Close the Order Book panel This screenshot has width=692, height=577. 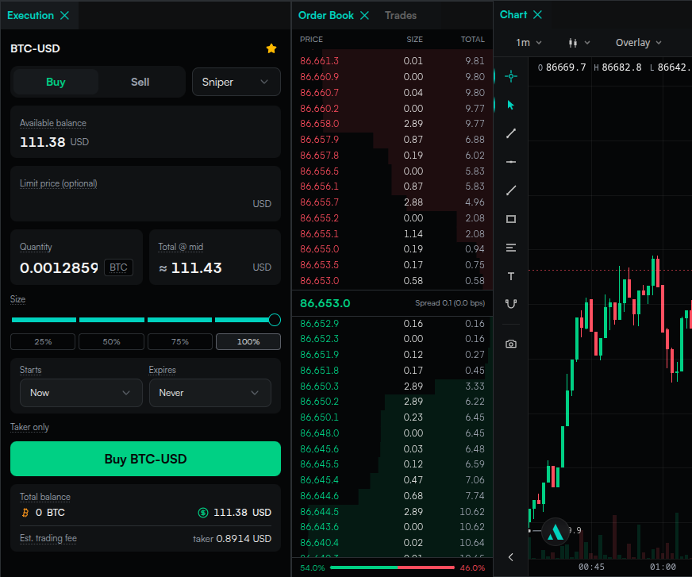point(364,15)
